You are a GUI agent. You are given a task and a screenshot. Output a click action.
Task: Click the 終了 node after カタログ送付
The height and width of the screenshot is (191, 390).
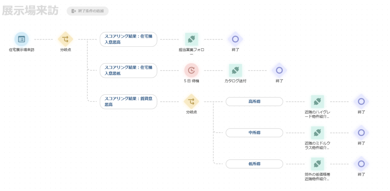(x=279, y=70)
